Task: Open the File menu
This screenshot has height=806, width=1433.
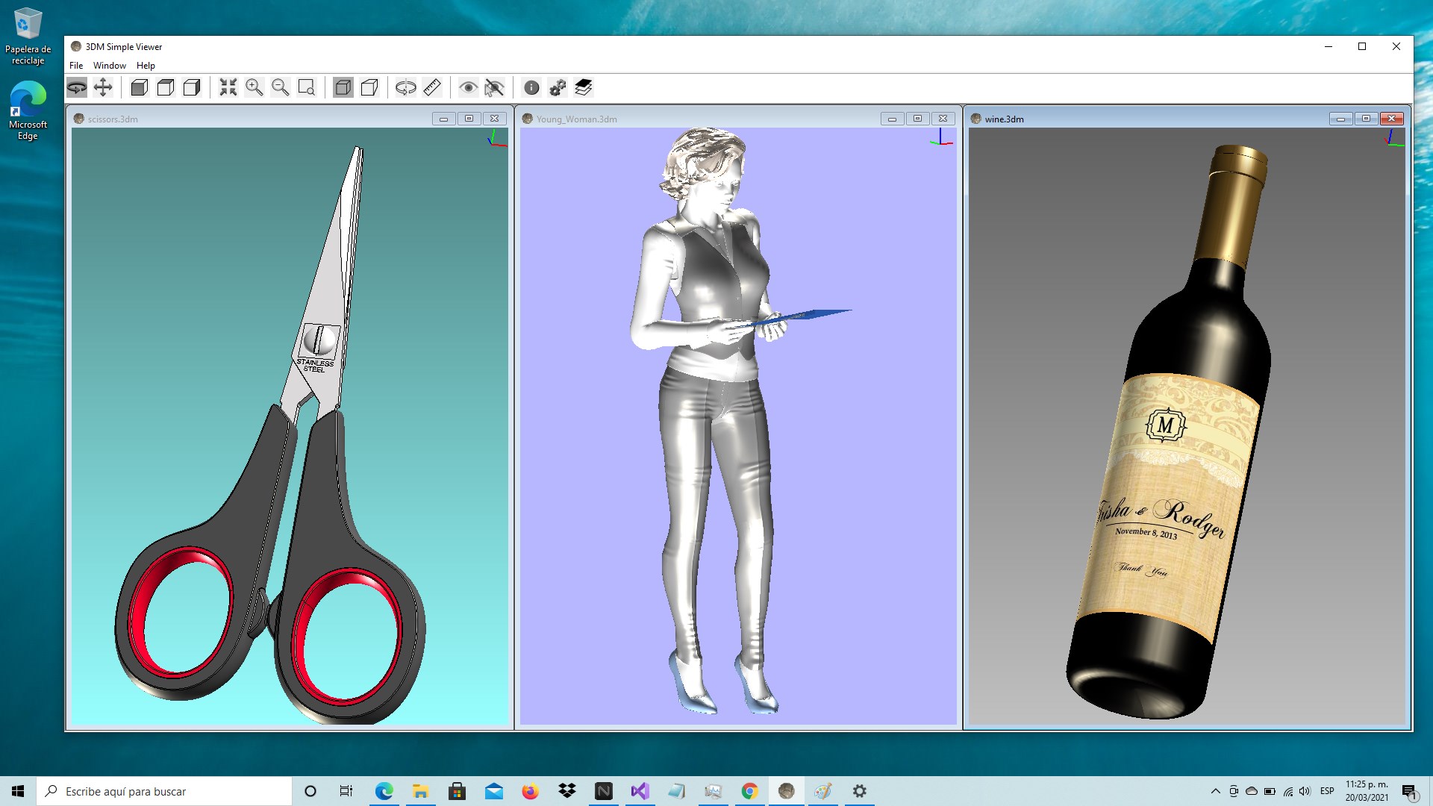Action: (76, 66)
